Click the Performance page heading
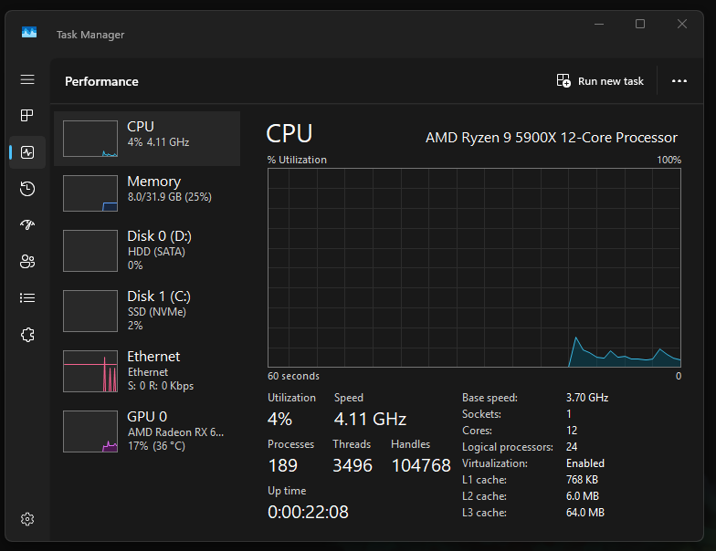716x551 pixels. coord(101,81)
